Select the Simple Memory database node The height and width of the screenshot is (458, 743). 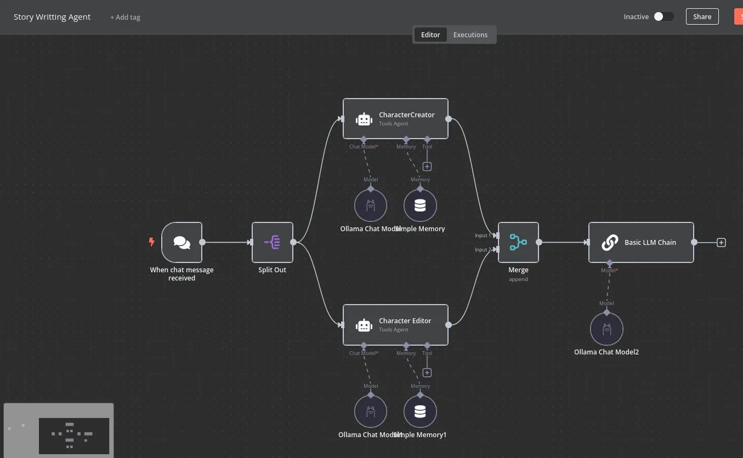[420, 206]
